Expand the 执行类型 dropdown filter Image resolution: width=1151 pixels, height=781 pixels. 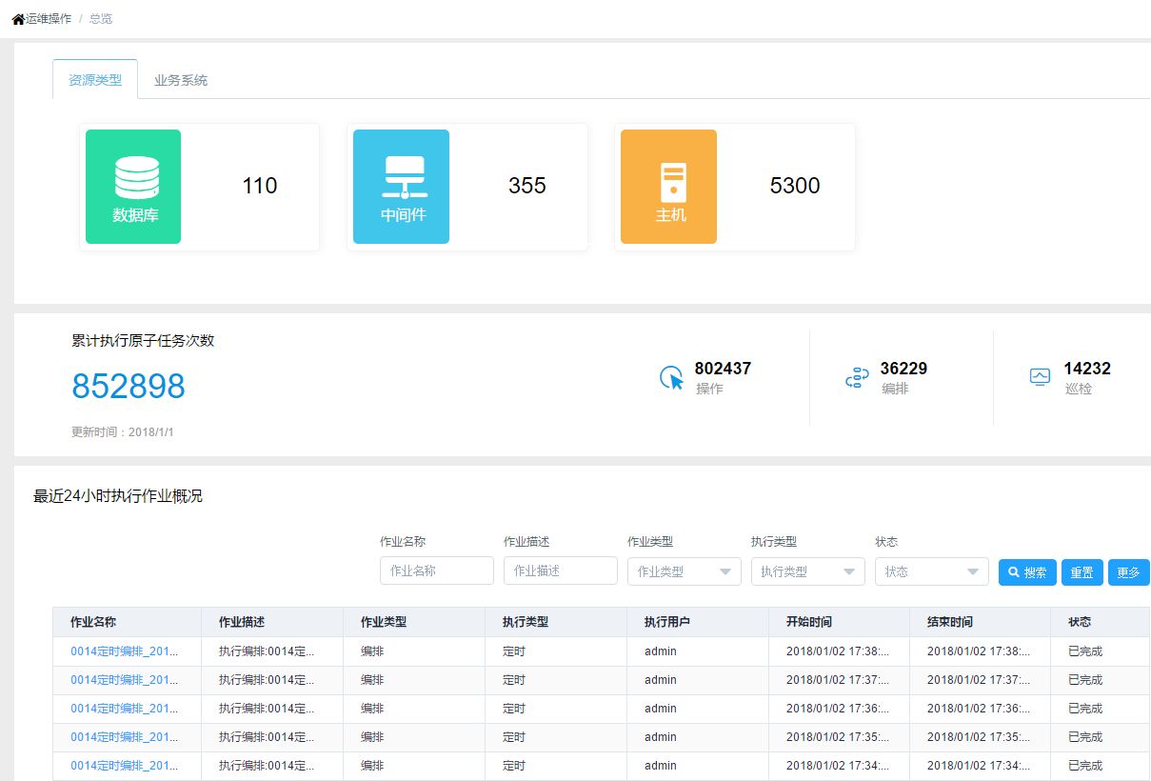tap(807, 571)
